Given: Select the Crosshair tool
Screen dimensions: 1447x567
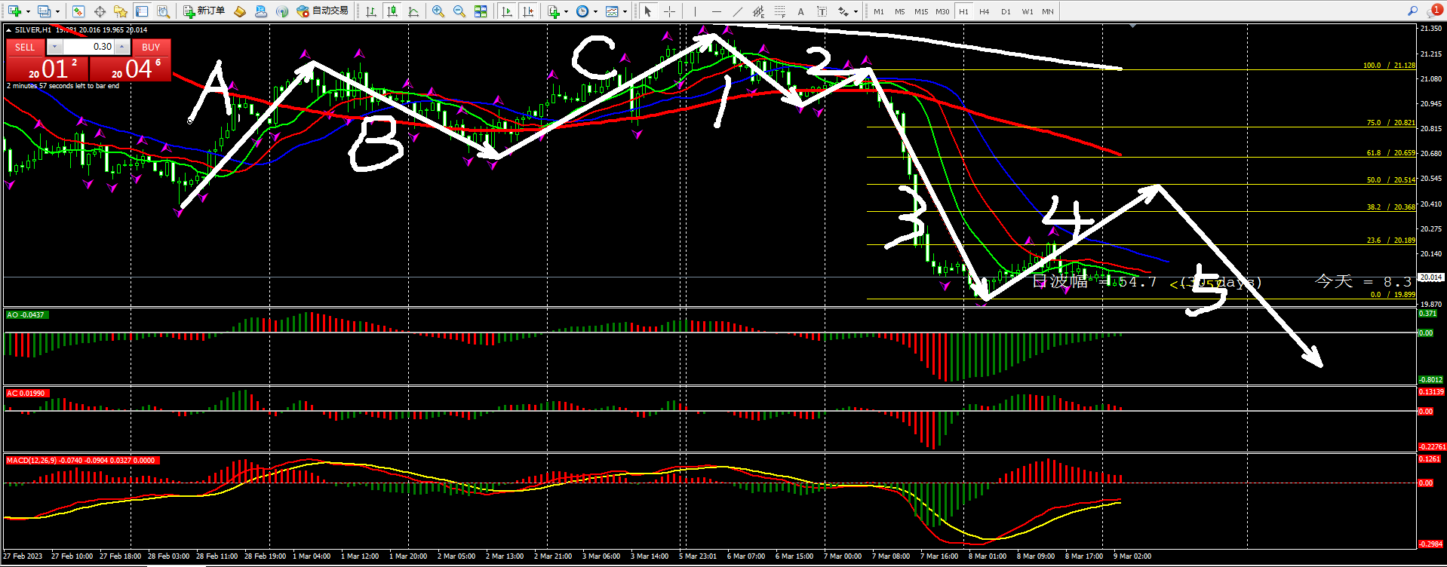Looking at the screenshot, I should 669,11.
